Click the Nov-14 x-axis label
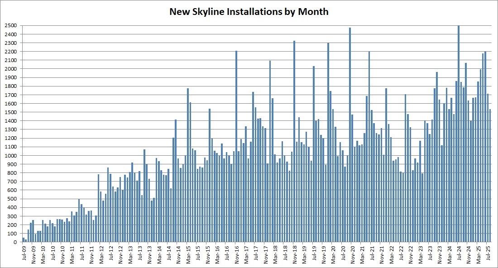 pyautogui.click(x=178, y=254)
